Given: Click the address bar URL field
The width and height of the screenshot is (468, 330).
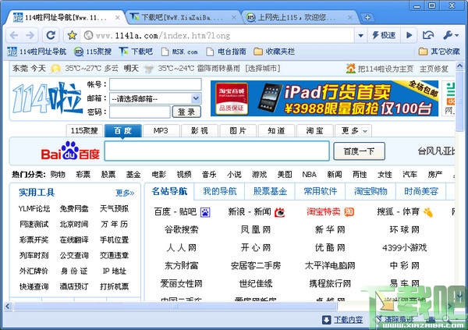Looking at the screenshot, I should tap(218, 36).
